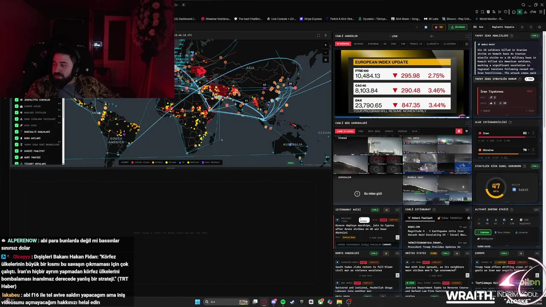Open live news channel settings gear
Image resolution: width=546 pixels, height=307 pixels.
click(x=466, y=44)
